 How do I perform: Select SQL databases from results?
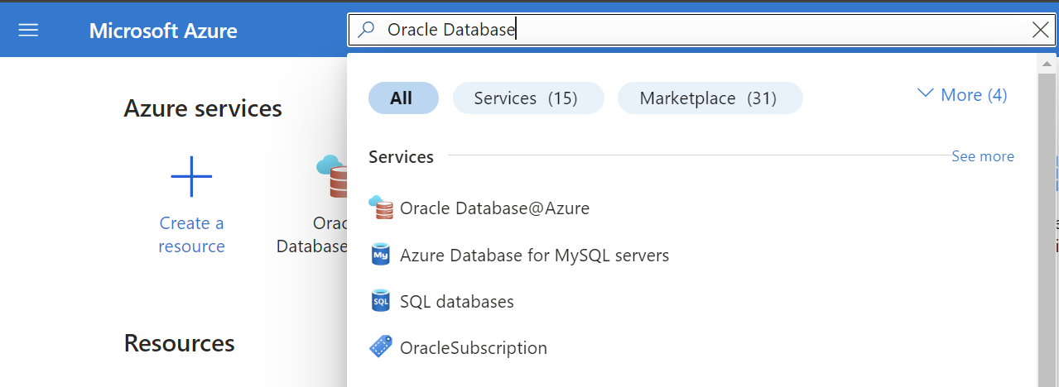457,301
